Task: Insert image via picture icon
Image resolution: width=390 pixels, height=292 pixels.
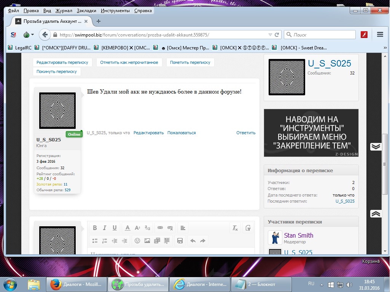Action: tap(147, 241)
